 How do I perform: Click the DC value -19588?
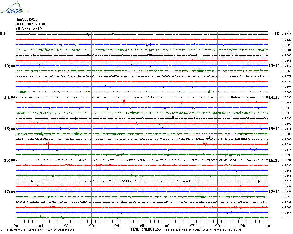click(x=286, y=134)
